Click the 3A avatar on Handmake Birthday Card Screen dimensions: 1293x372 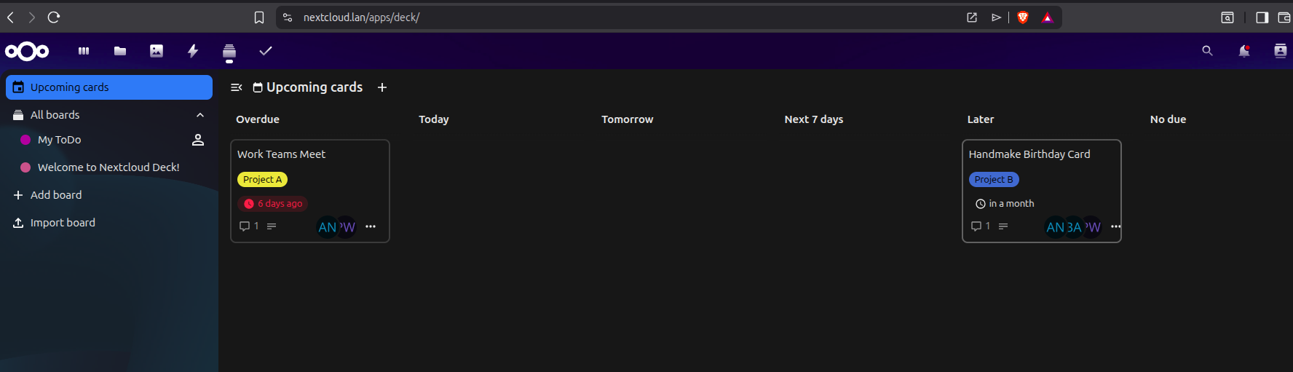(x=1073, y=227)
